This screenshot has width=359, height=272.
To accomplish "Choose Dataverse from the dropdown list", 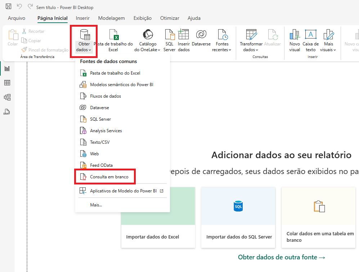I will (x=122, y=108).
